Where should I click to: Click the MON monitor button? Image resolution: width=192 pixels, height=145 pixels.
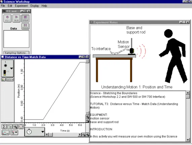point(16,18)
